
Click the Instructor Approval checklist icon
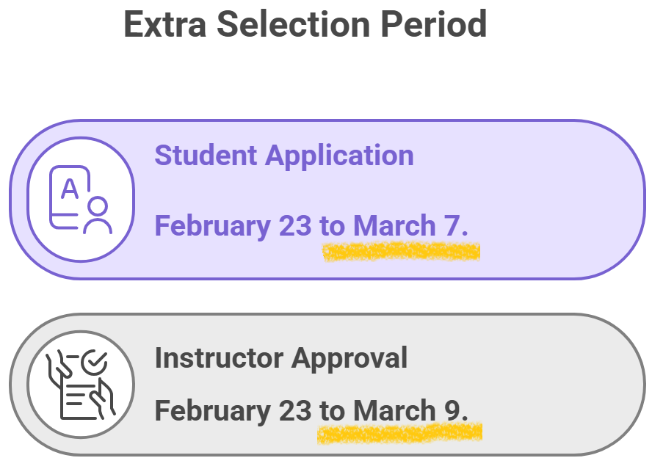(81, 384)
